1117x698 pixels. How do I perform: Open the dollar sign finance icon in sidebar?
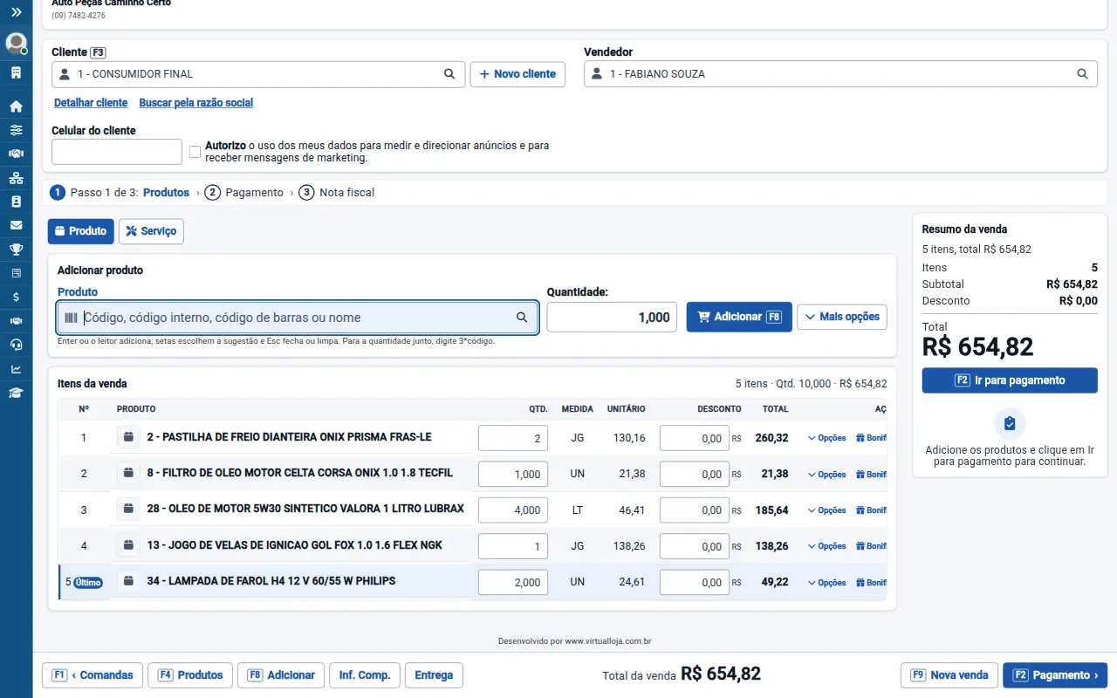(x=16, y=297)
